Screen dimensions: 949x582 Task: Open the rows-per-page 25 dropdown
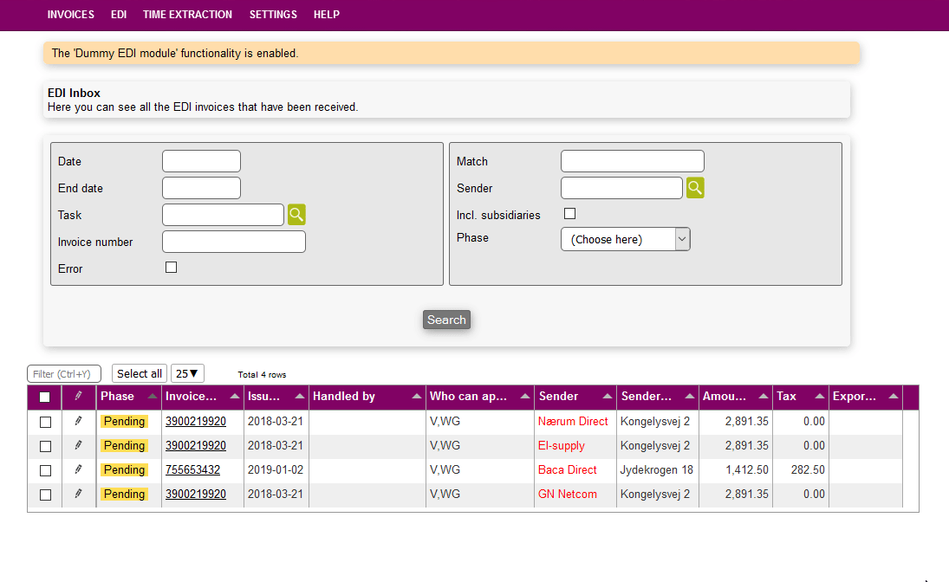coord(187,373)
